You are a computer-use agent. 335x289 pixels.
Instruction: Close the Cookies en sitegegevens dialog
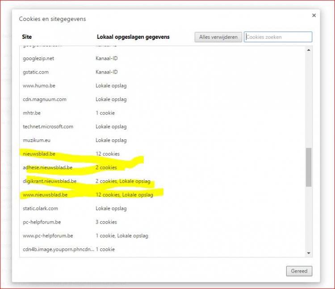tap(314, 16)
